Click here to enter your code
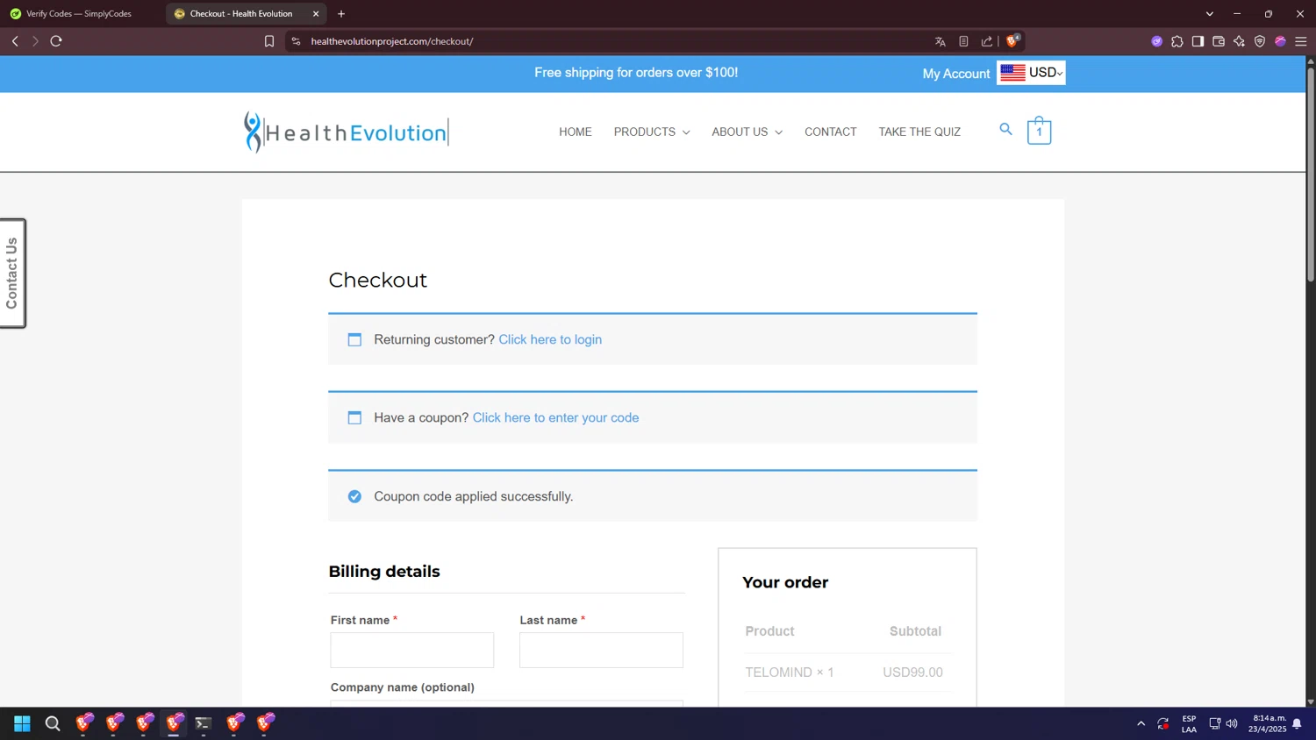The width and height of the screenshot is (1316, 740). 555,417
